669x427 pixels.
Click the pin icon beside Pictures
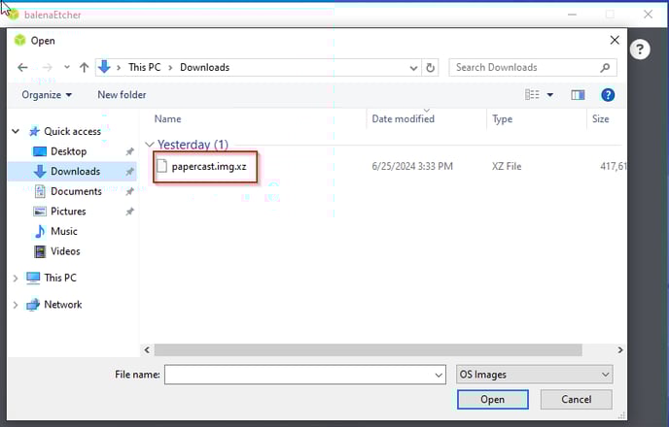tap(129, 212)
